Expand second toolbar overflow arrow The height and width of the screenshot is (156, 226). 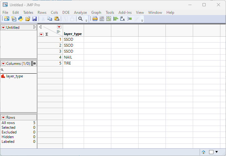[x=142, y=21]
